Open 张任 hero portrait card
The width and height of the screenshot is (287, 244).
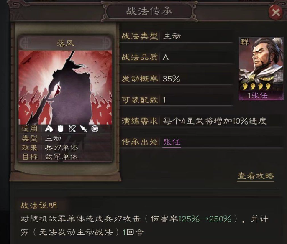(x=261, y=69)
